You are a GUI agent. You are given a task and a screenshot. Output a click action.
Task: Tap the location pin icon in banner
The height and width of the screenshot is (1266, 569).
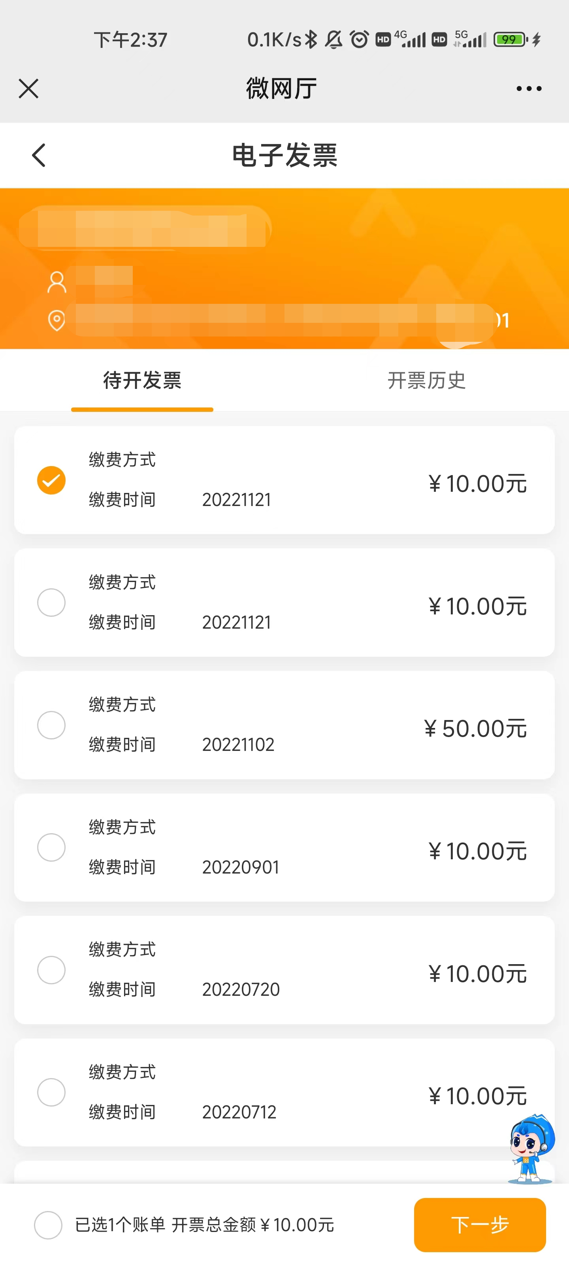coord(57,320)
